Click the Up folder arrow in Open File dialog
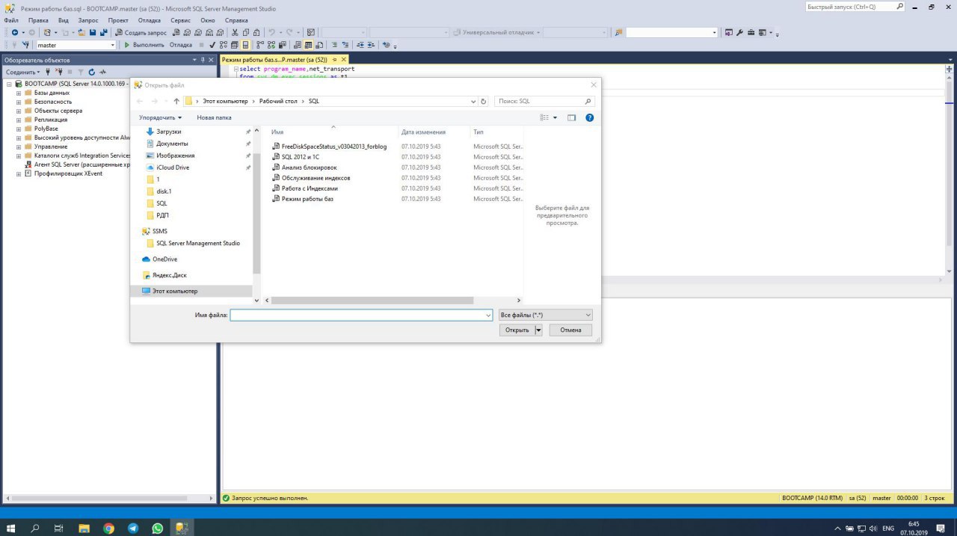This screenshot has width=957, height=536. tap(176, 101)
